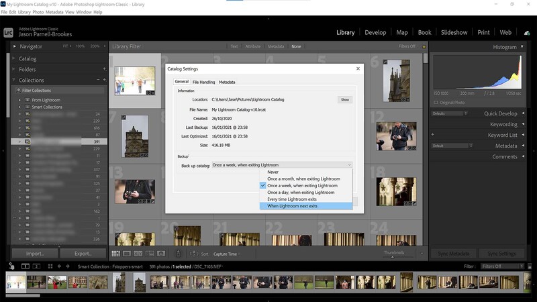Tick the Original Photo checkbox
Image resolution: width=537 pixels, height=302 pixels.
tap(436, 103)
